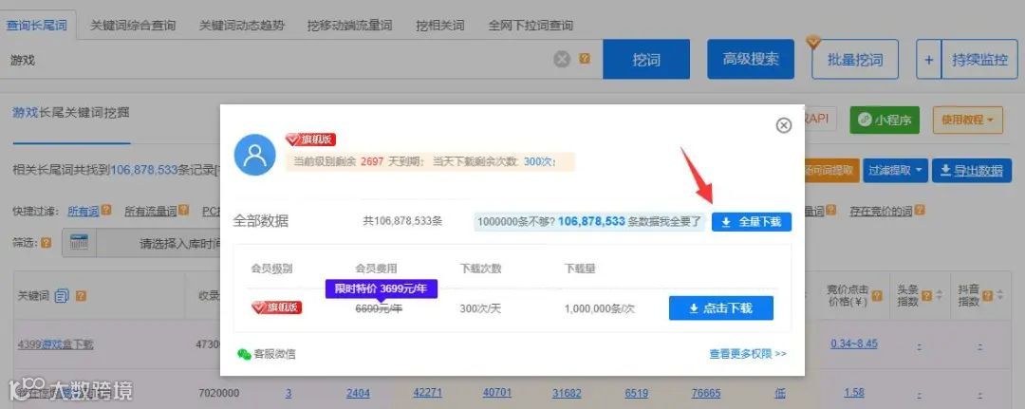Click the 高级搜索 button
The image size is (1025, 409).
click(x=751, y=60)
